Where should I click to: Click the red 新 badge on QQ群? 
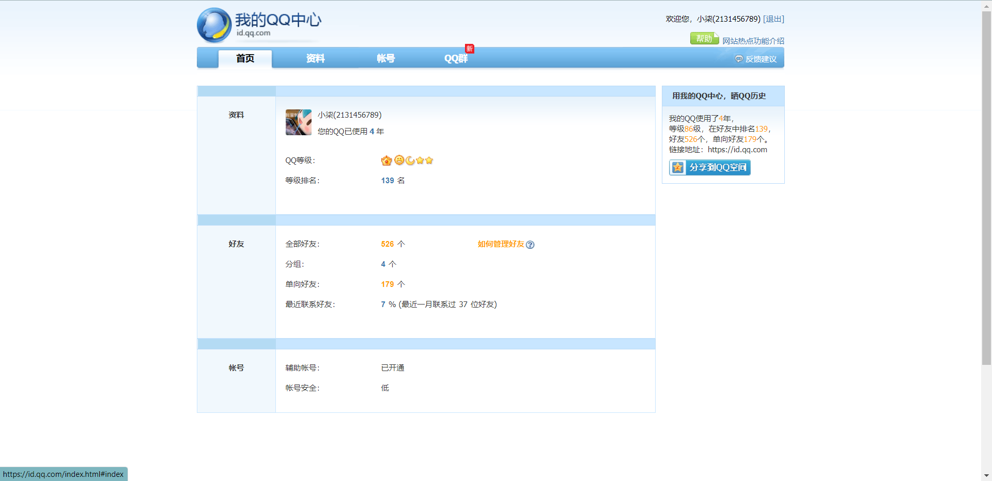tap(470, 49)
